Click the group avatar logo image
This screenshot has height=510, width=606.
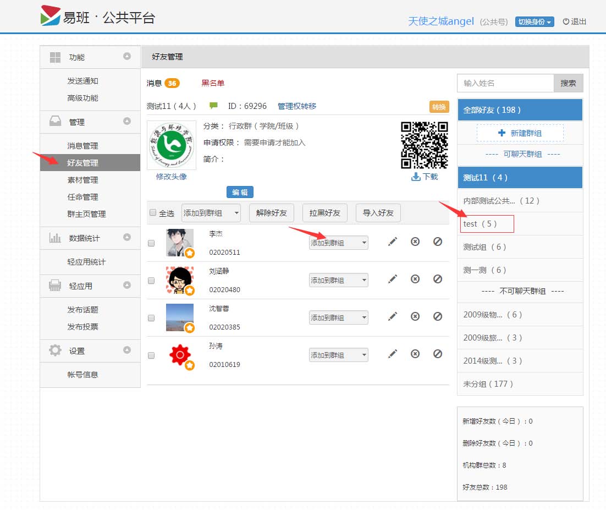172,145
